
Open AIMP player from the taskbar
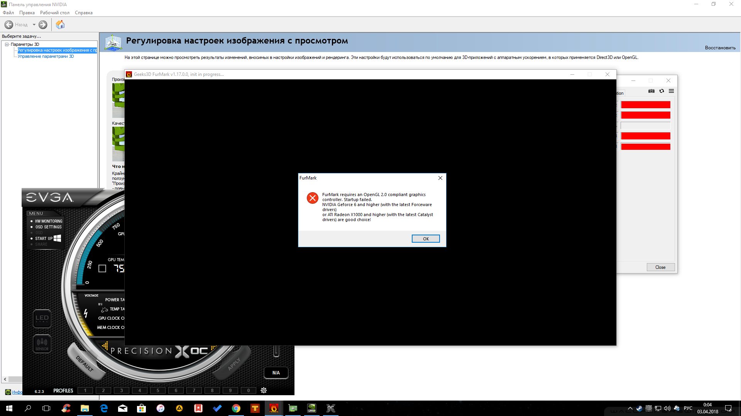(x=179, y=408)
